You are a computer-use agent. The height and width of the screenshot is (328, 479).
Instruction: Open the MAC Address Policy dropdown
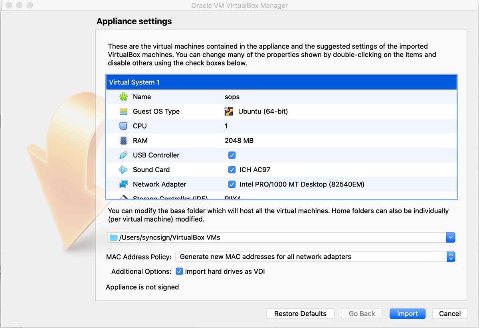pyautogui.click(x=315, y=257)
